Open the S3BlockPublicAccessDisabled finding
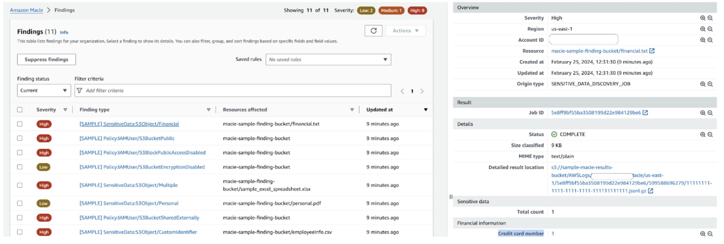Screen dimensions: 724x244 pyautogui.click(x=142, y=153)
